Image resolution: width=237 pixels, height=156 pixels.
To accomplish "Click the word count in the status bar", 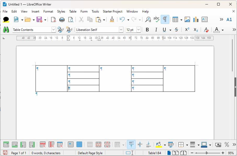I will point(46,153).
